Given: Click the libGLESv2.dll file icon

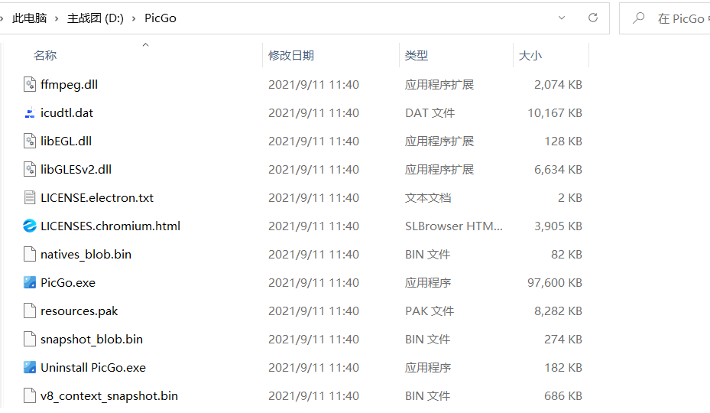Looking at the screenshot, I should click(x=30, y=170).
